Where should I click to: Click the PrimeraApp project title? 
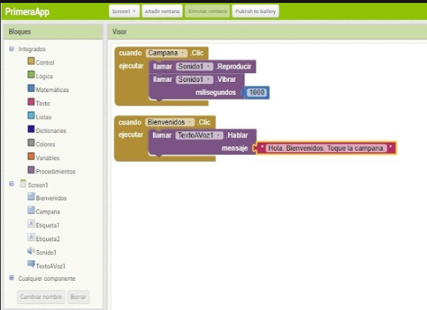[27, 12]
